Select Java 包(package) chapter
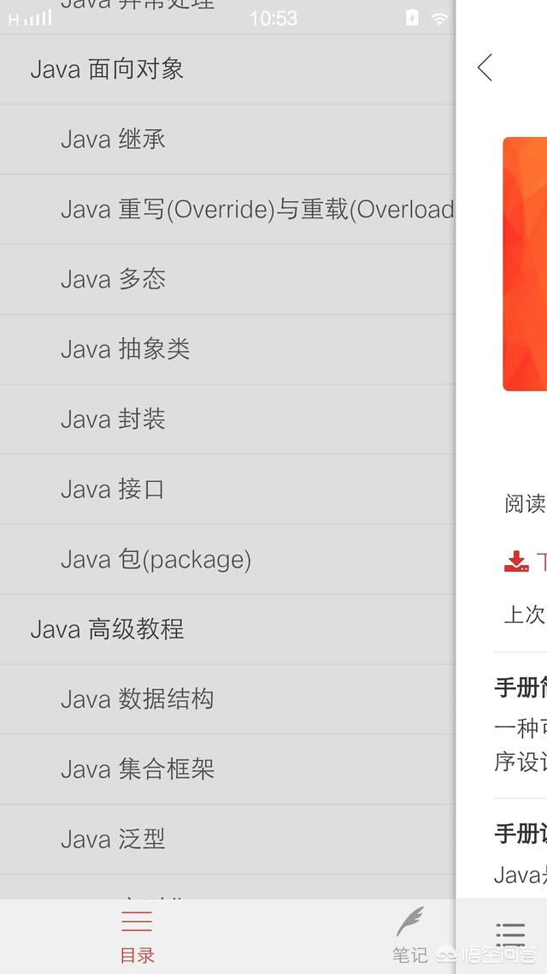Viewport: 547px width, 974px height. pos(227,560)
